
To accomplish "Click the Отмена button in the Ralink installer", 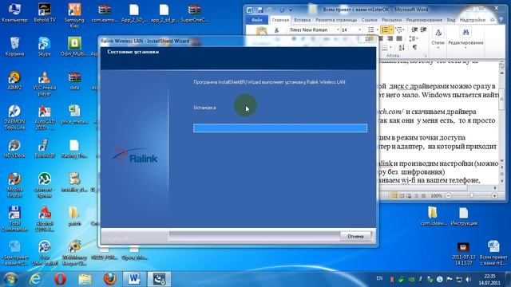I will tap(355, 236).
